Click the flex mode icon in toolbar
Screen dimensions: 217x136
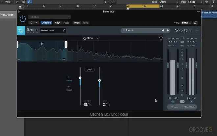tap(23, 2)
